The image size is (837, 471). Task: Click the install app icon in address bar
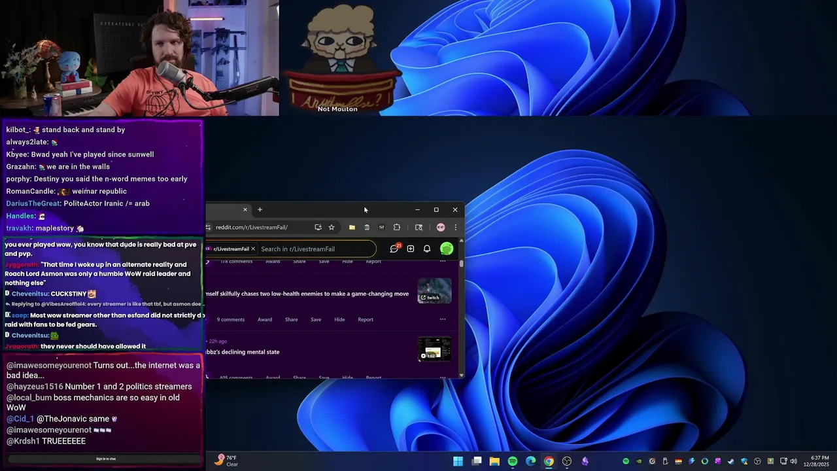(x=318, y=227)
